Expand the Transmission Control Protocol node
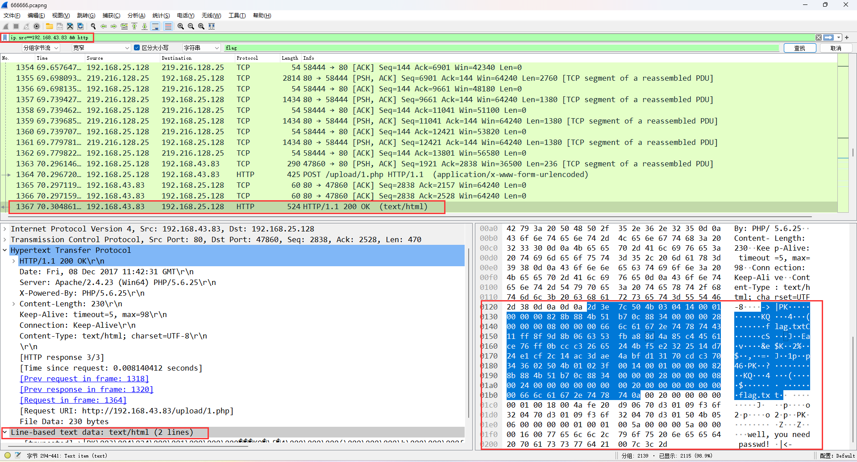 point(4,239)
